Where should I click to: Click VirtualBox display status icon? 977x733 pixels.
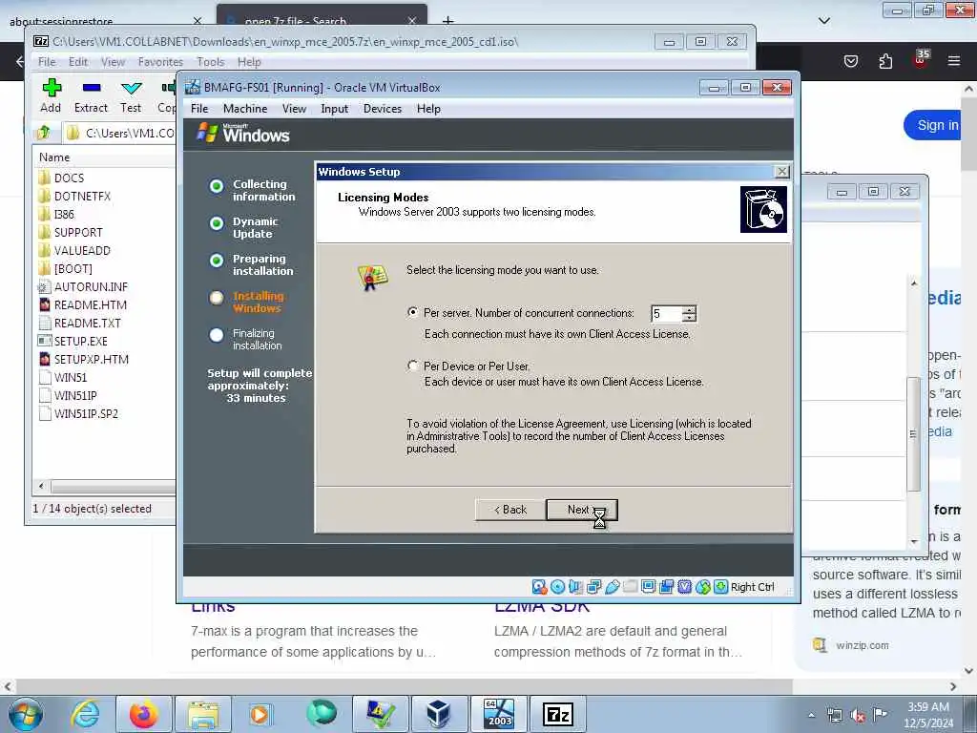(x=648, y=587)
